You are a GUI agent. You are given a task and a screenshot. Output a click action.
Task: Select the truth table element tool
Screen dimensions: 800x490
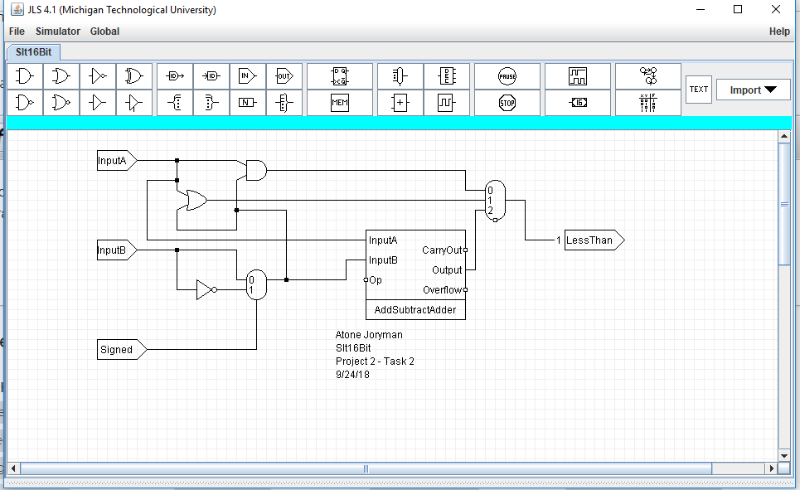click(x=647, y=103)
